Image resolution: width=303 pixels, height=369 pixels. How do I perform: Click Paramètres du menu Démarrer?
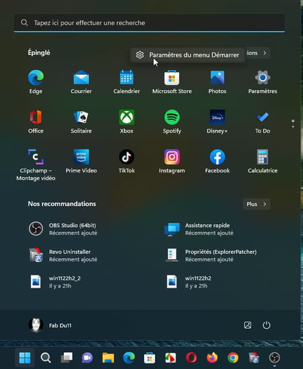[x=187, y=55]
